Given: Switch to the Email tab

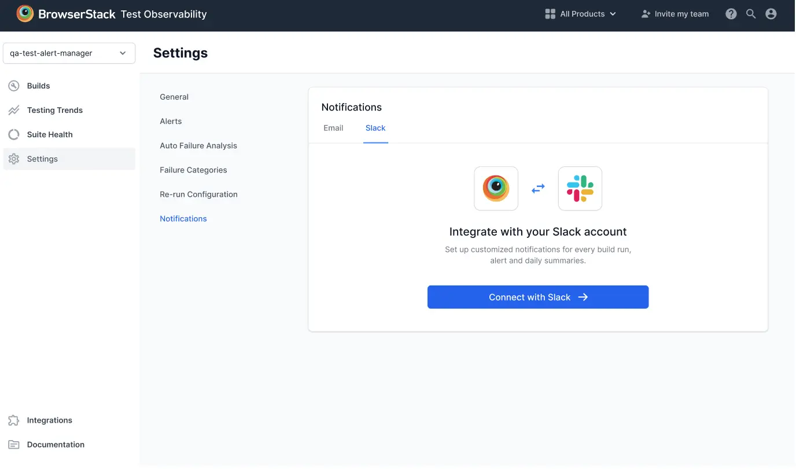Looking at the screenshot, I should (333, 128).
